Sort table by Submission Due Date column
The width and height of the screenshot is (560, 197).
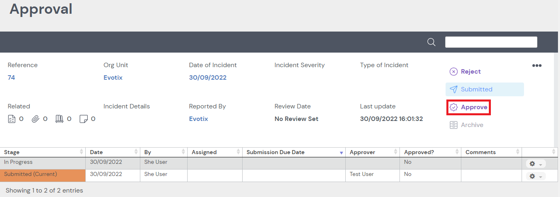click(x=294, y=153)
